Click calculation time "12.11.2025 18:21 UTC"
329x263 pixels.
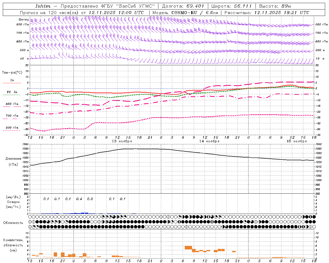[x=282, y=13]
